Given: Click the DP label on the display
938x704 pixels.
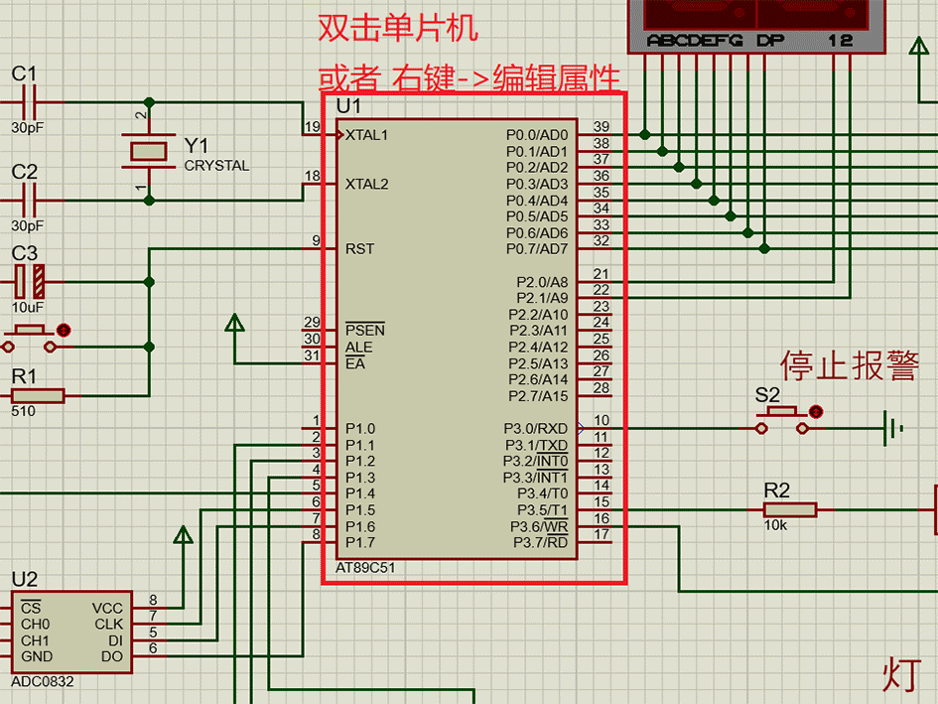Looking at the screenshot, I should [769, 41].
